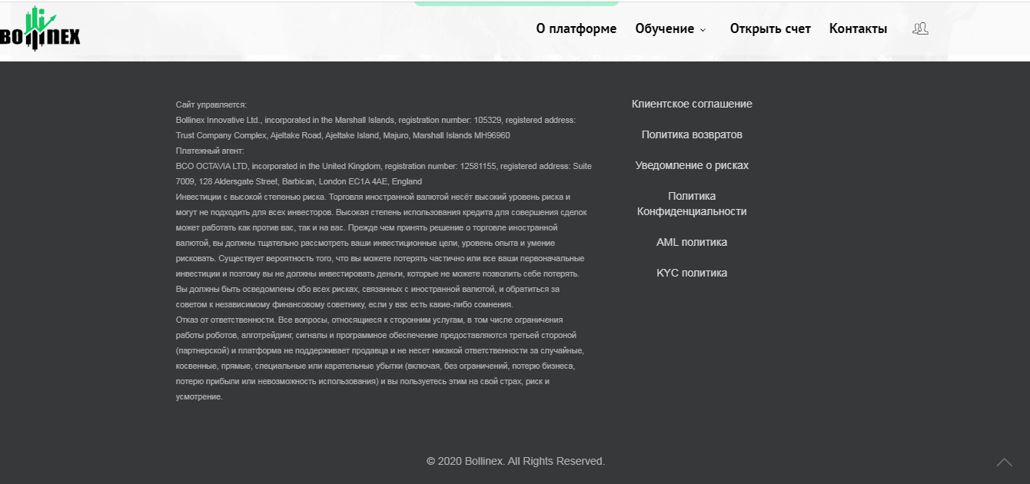Click the Сайт управляется heading text

click(211, 104)
